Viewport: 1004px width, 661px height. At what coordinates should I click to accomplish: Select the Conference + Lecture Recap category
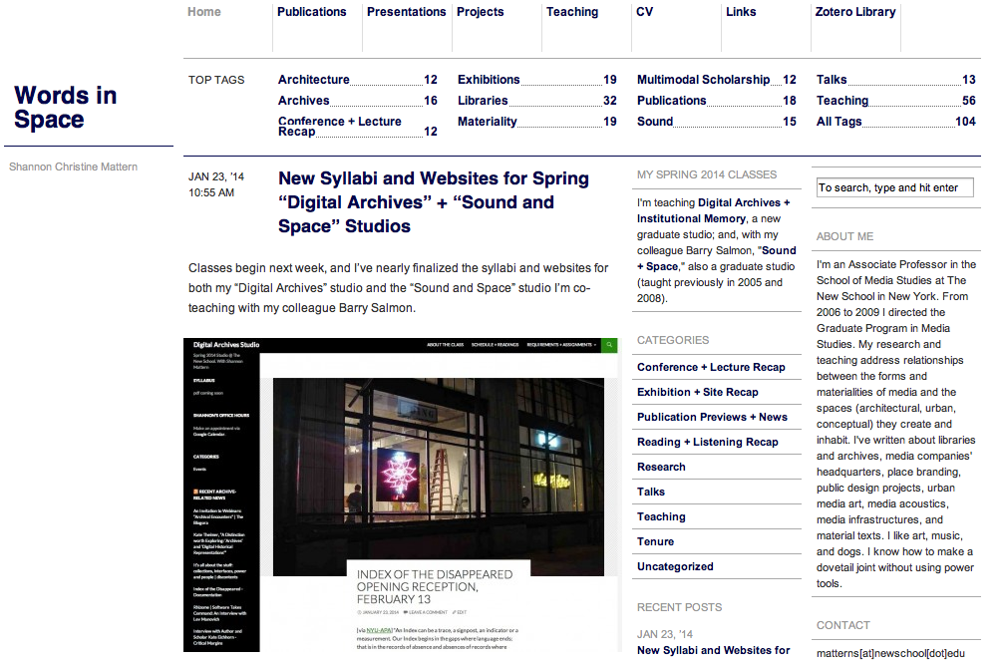(x=711, y=367)
